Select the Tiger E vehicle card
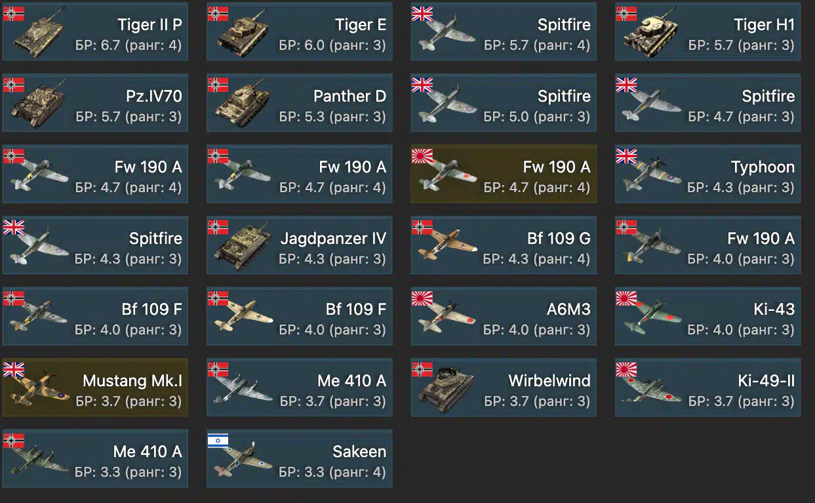 [300, 32]
